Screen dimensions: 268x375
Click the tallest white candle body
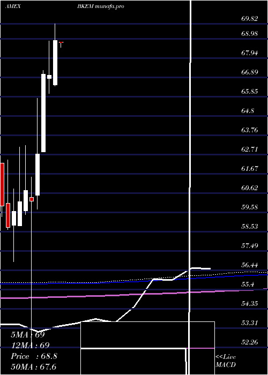pyautogui.click(x=43, y=113)
